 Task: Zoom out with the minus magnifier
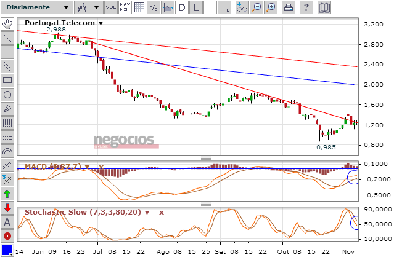(x=257, y=7)
